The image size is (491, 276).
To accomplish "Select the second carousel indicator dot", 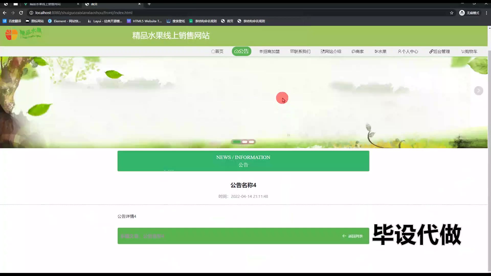I will pyautogui.click(x=245, y=142).
